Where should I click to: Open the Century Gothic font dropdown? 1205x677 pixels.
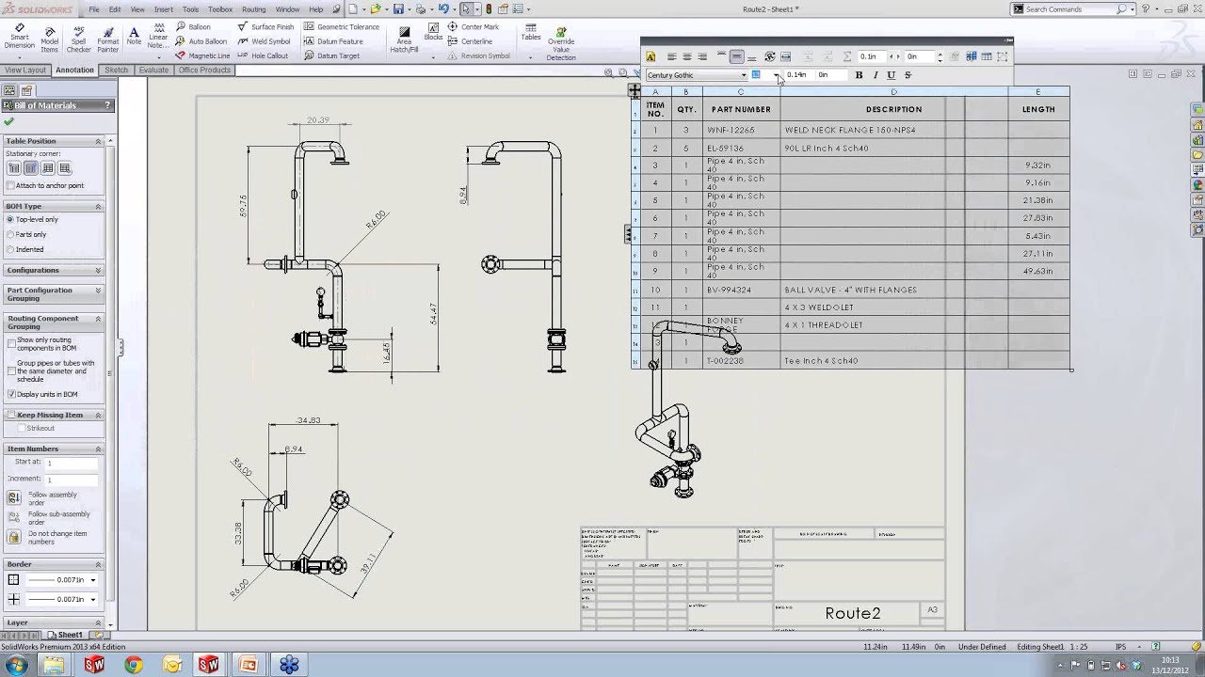743,75
